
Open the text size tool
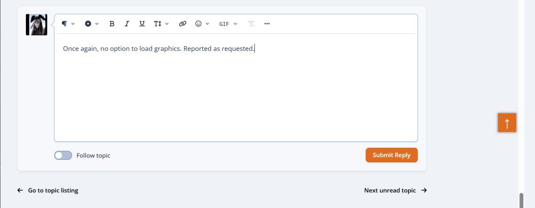tap(157, 24)
